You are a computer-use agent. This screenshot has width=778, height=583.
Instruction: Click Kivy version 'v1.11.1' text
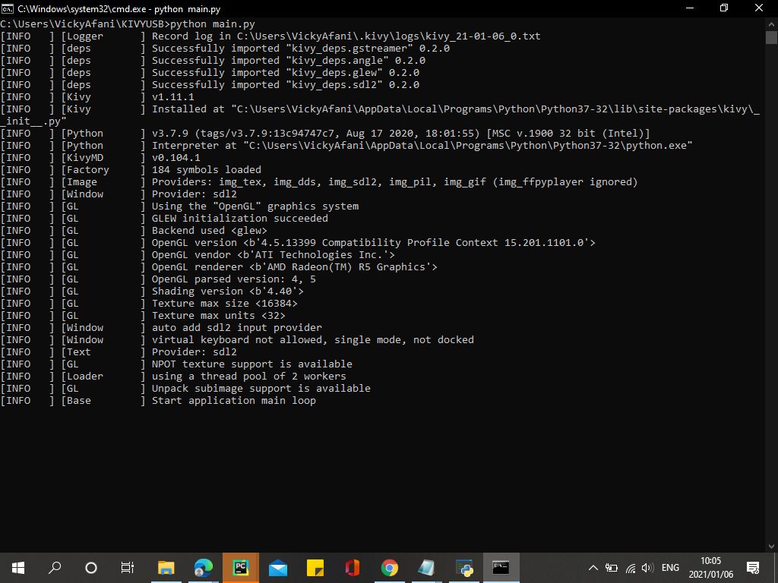[172, 96]
